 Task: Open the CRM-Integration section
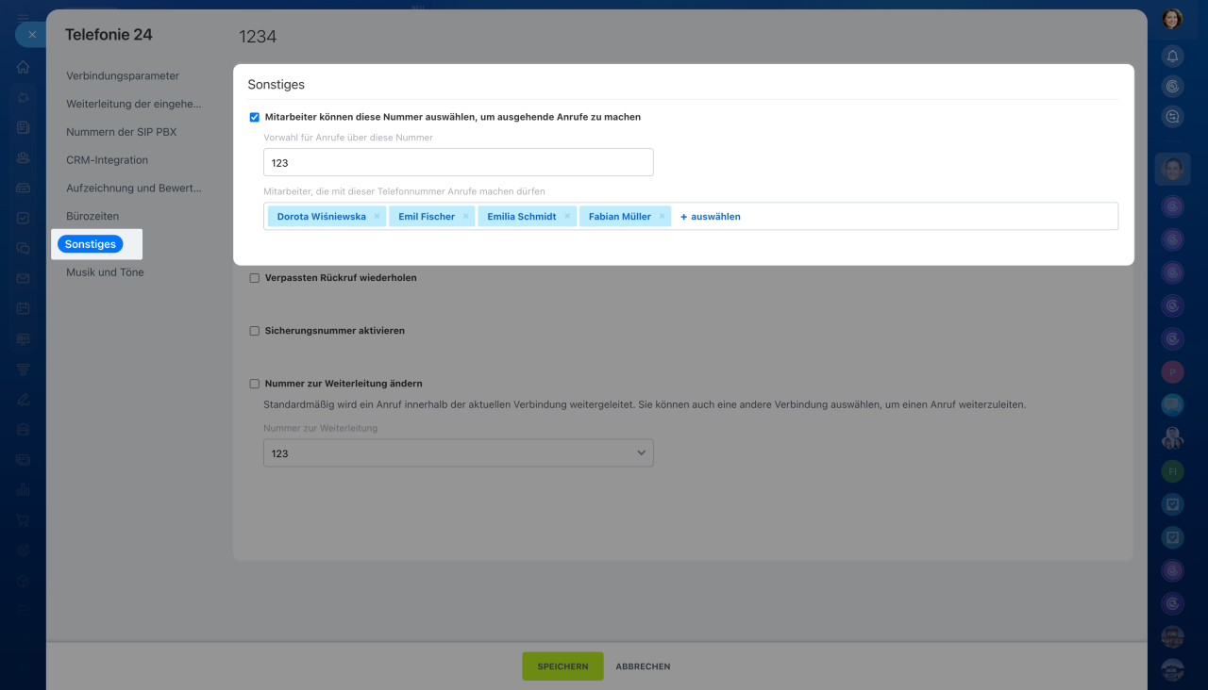point(107,160)
